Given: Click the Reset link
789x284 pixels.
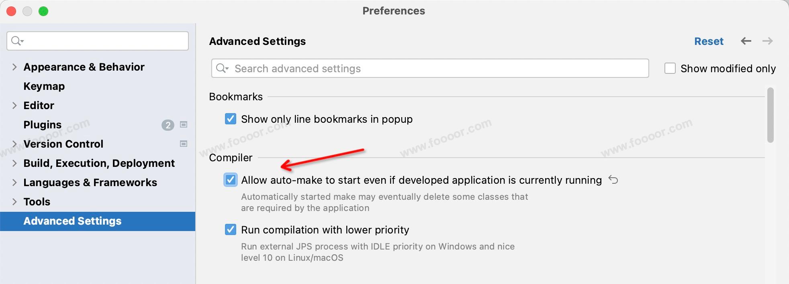Looking at the screenshot, I should pyautogui.click(x=709, y=41).
